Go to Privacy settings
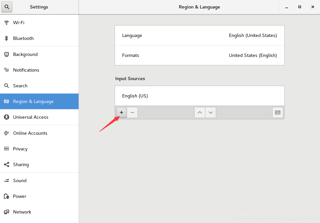Image resolution: width=320 pixels, height=223 pixels. (39, 149)
